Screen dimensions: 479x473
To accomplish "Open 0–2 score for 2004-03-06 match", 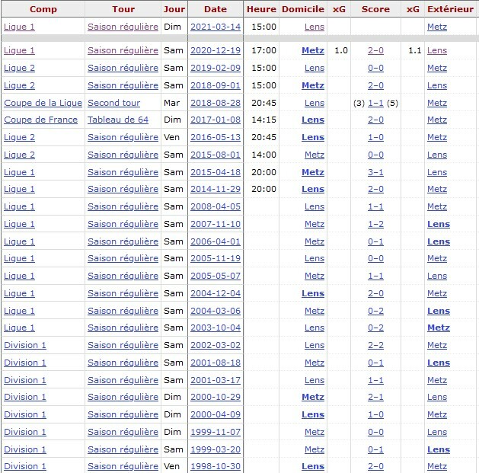I will coord(375,311).
